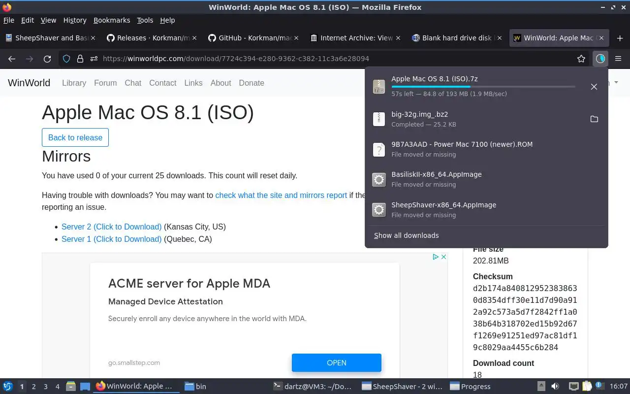Reload the current page
This screenshot has width=630, height=394.
coord(47,59)
